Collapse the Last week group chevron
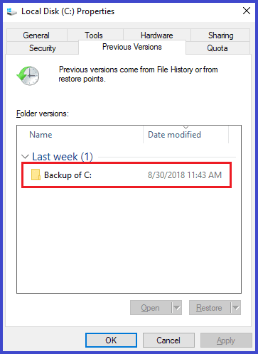The image size is (258, 354). click(25, 157)
